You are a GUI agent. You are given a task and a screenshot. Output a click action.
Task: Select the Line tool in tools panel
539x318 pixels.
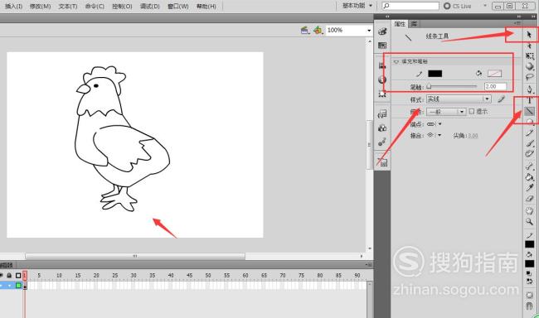(x=529, y=111)
